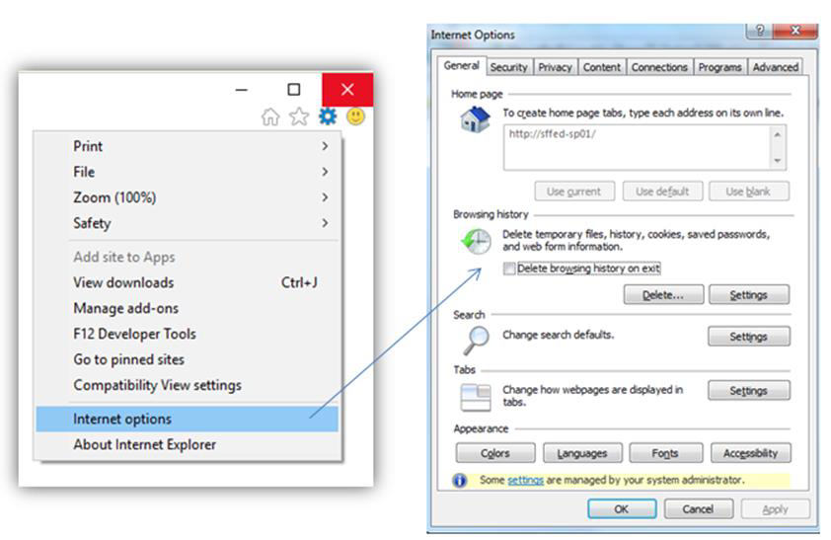Click the Search magnifying glass icon

point(475,339)
